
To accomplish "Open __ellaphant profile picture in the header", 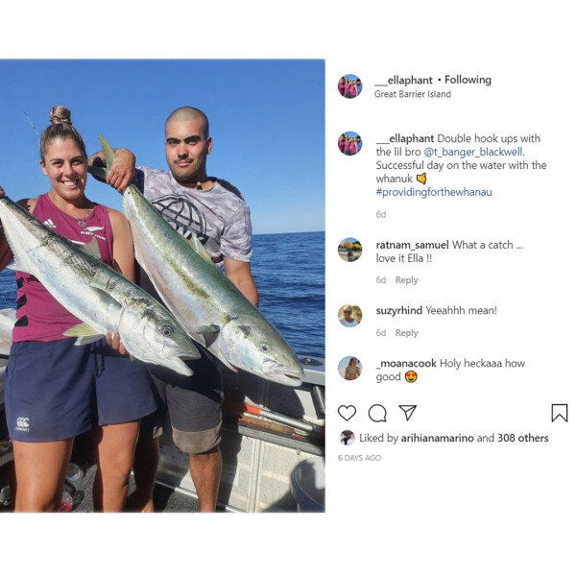I will click(349, 86).
